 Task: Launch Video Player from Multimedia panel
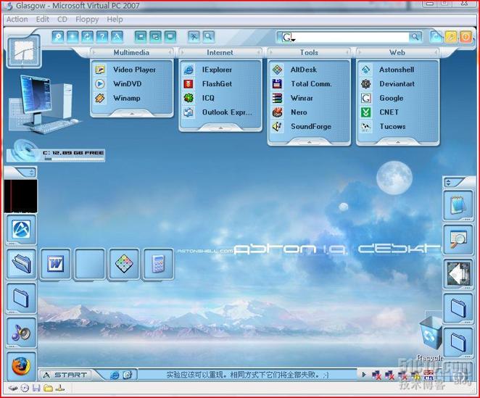(x=132, y=70)
